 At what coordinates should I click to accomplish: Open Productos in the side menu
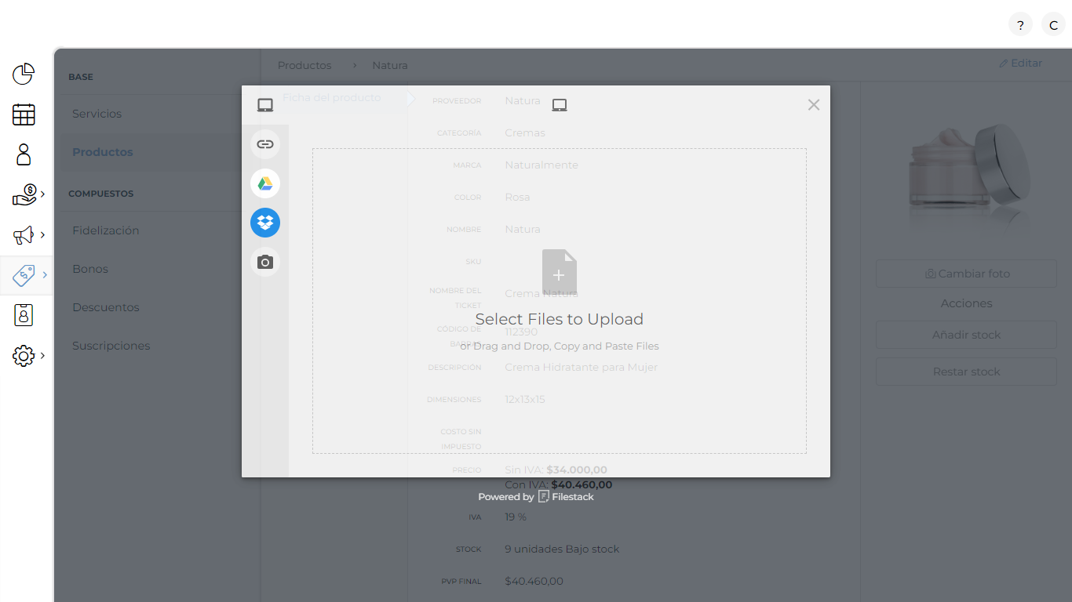click(103, 152)
